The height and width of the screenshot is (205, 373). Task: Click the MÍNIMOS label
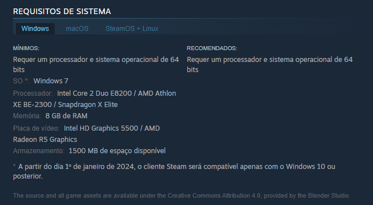(26, 48)
